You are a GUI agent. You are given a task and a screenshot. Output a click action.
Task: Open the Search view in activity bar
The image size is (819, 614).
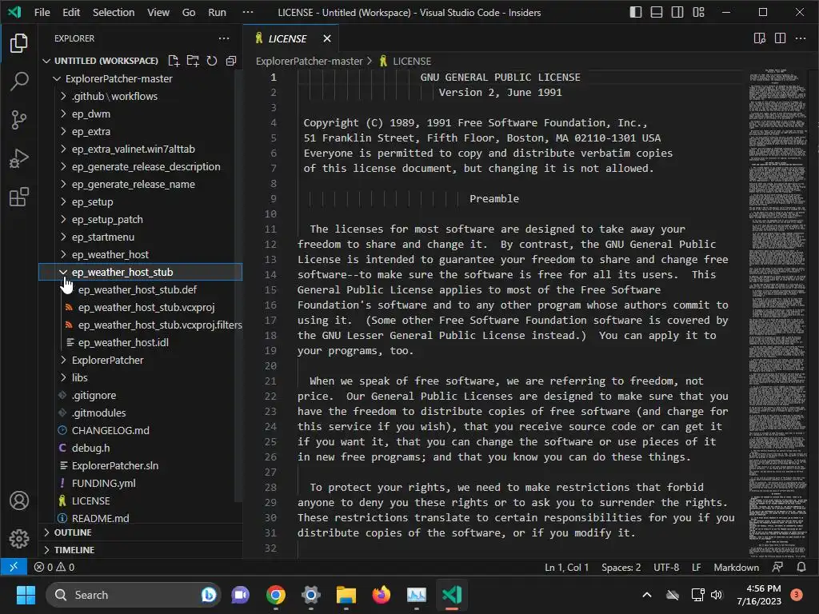click(19, 82)
